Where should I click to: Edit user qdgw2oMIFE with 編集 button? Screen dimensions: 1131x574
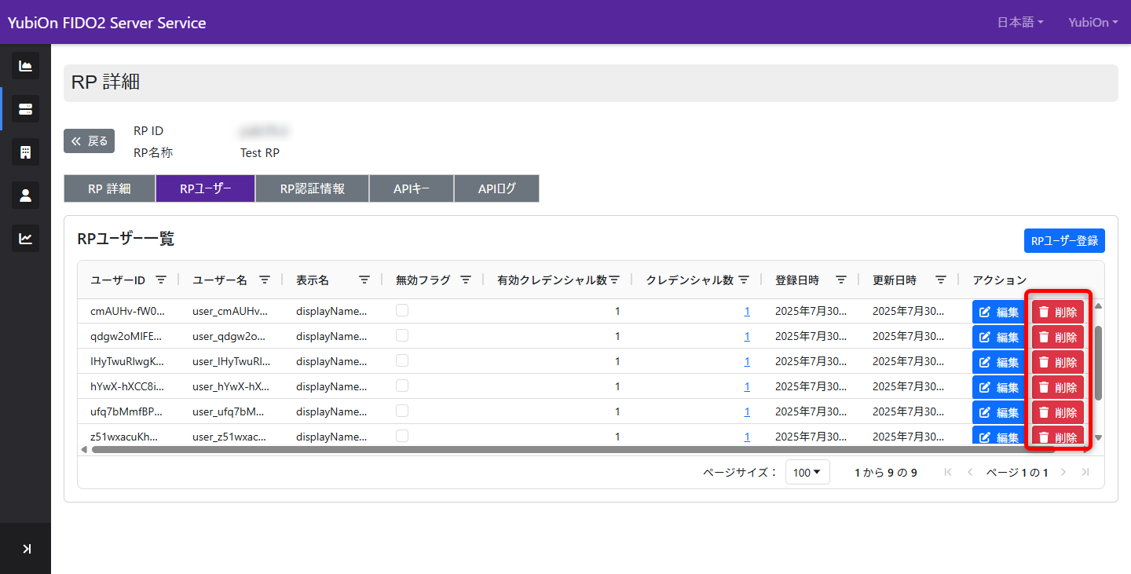coord(999,337)
